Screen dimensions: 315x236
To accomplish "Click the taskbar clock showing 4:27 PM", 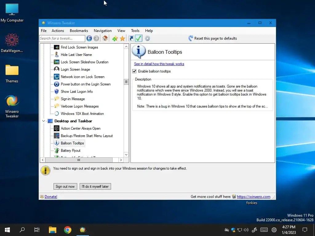I will 289,230.
